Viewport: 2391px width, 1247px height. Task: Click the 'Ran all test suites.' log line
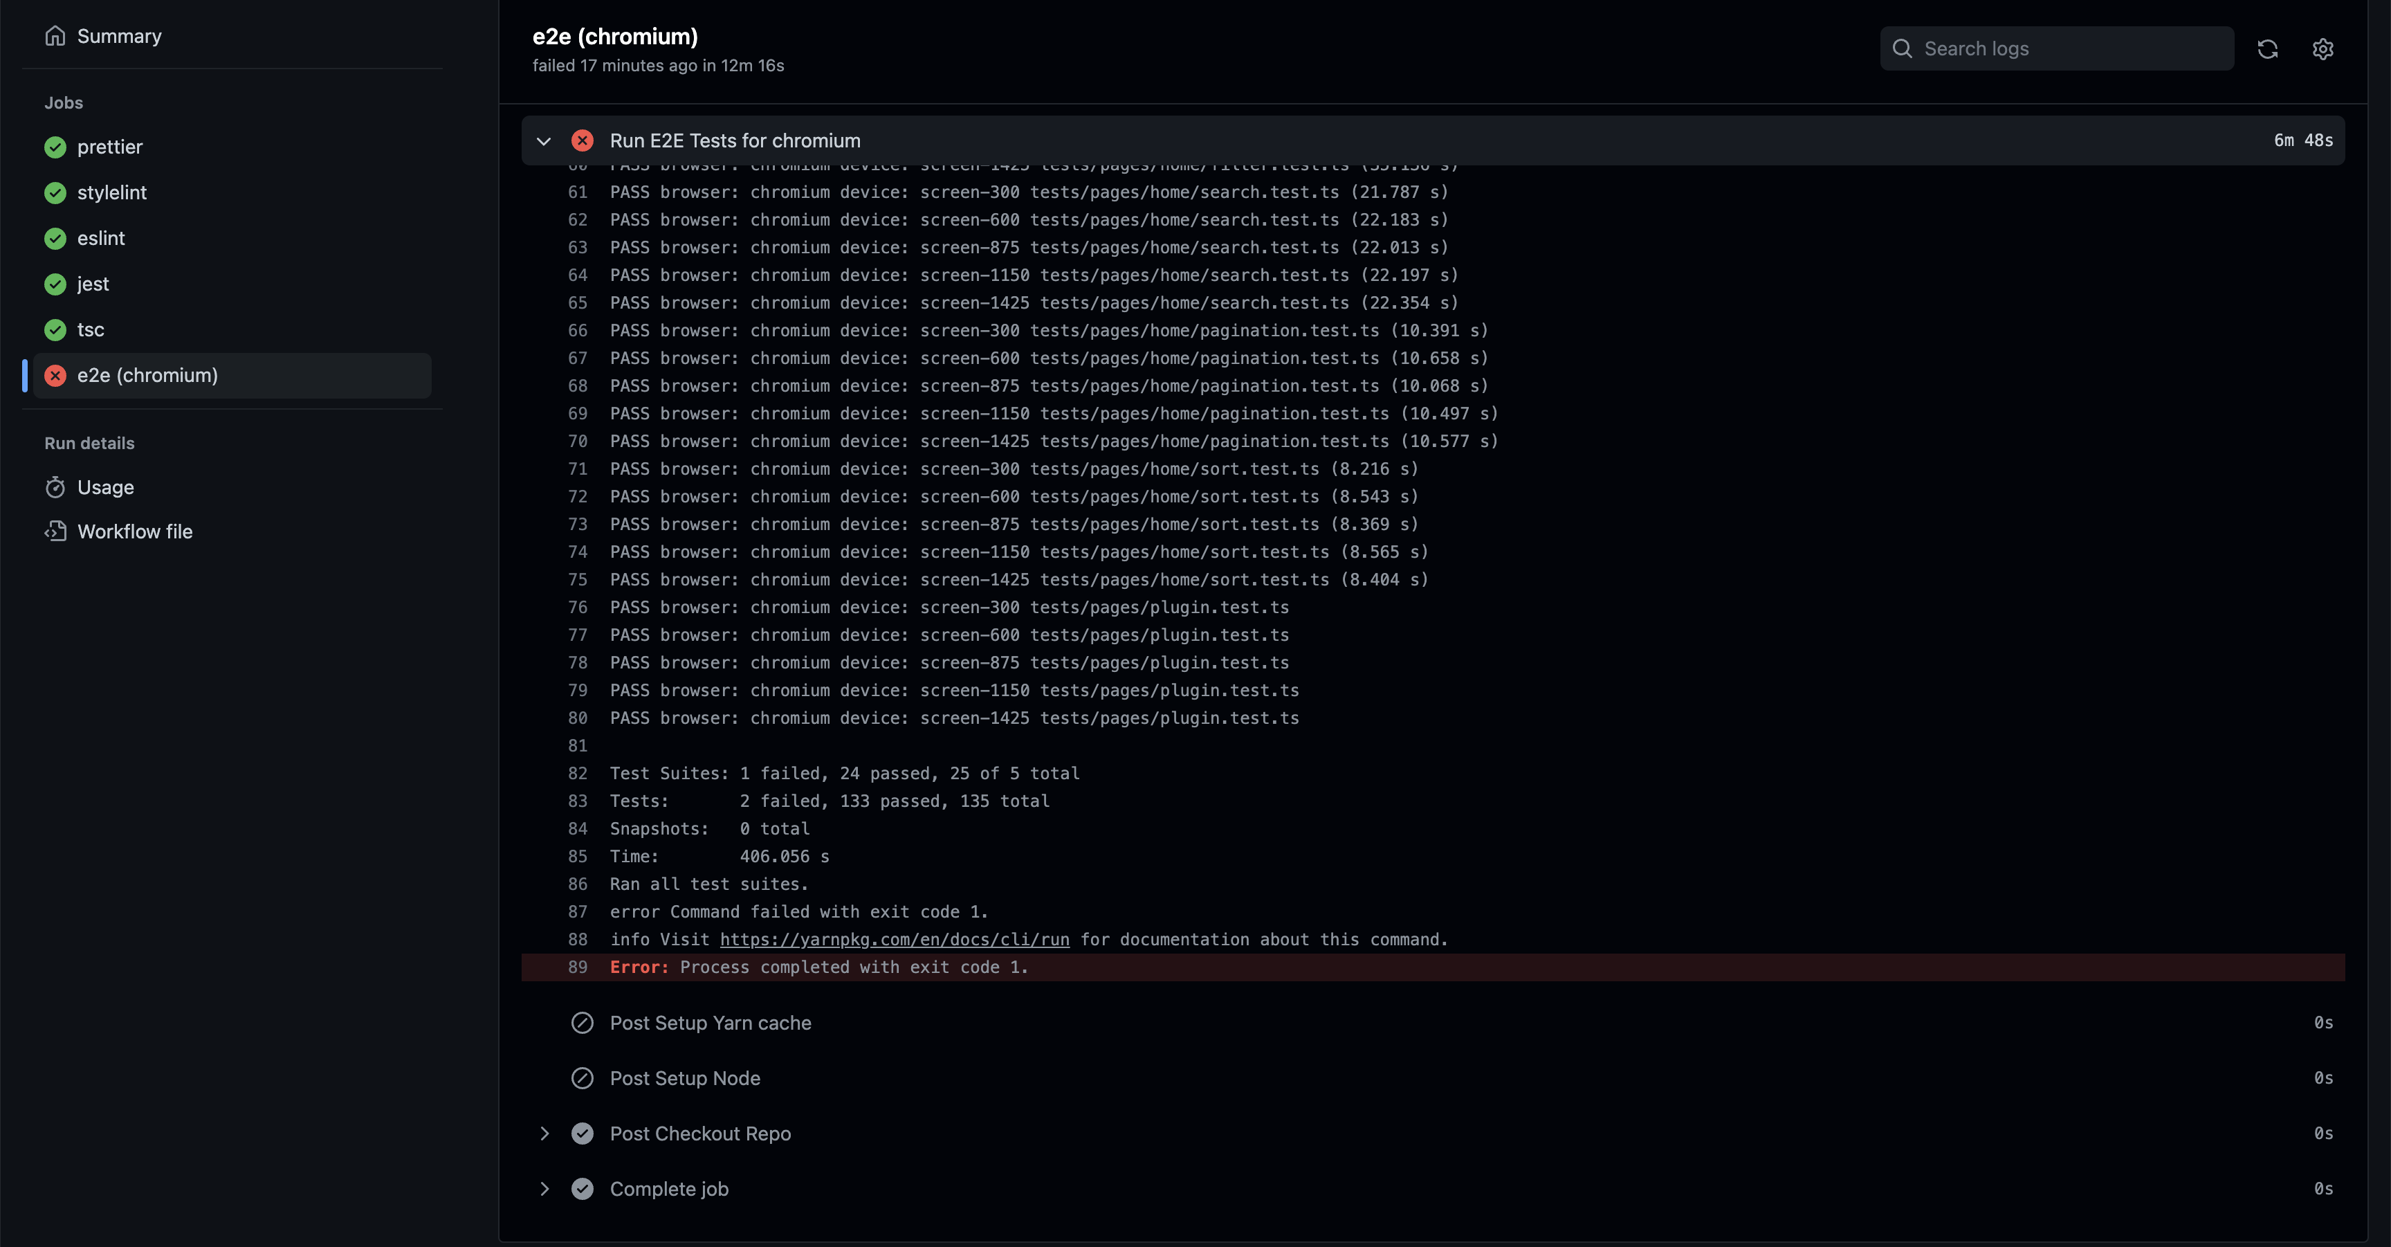tap(709, 884)
